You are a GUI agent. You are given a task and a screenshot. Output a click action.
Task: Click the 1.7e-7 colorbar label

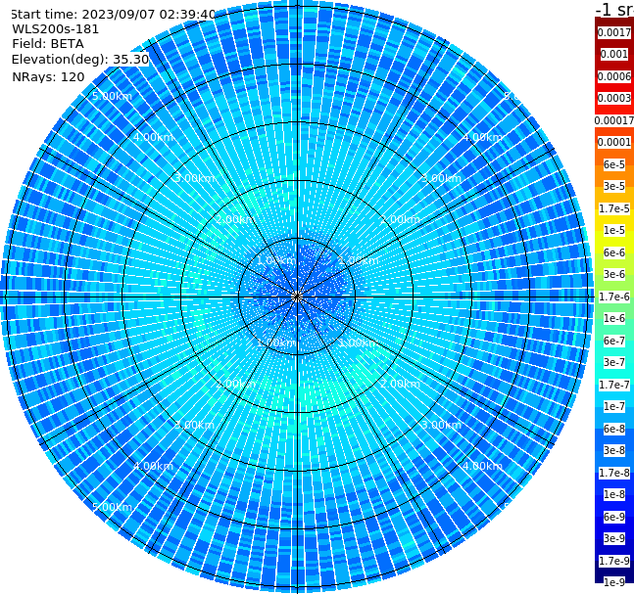tap(614, 385)
